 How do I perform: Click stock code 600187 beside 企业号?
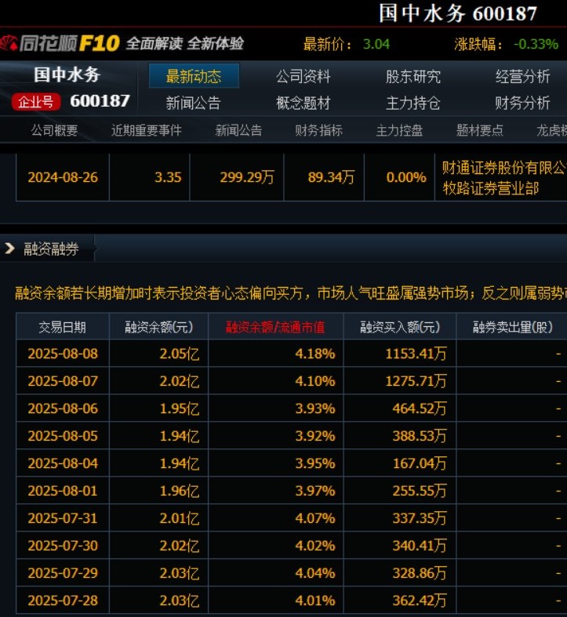100,101
